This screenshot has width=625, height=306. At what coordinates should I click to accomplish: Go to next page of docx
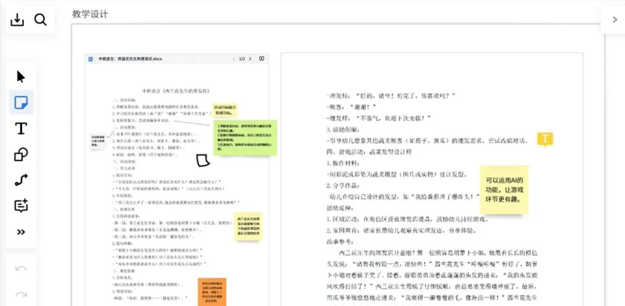coord(251,59)
